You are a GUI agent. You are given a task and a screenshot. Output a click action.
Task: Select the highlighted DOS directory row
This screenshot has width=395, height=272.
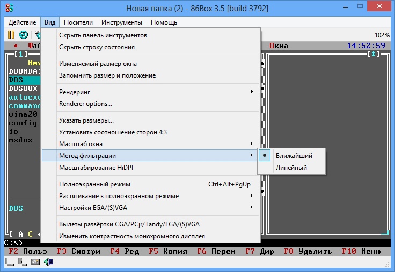[25, 80]
